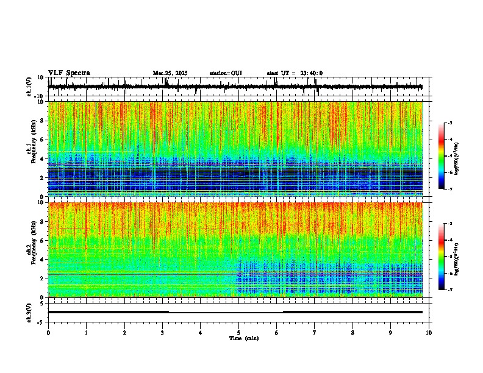Click the 6 kHz tick label on ch.2 axis
This screenshot has width=483, height=373.
point(43,241)
